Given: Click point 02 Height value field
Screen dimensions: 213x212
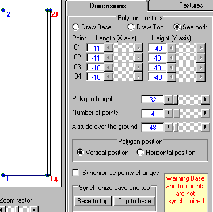Looking at the screenshot, I should (x=158, y=58).
